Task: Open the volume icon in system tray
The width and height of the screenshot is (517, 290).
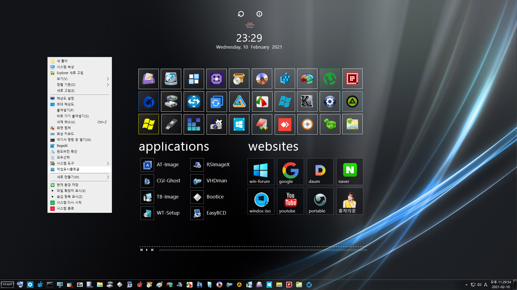Action: pos(479,285)
